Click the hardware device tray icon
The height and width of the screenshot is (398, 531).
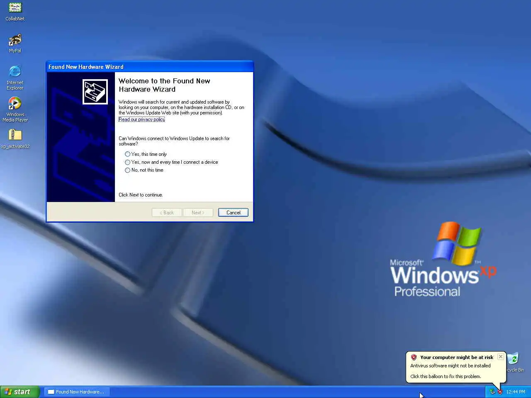[x=492, y=392]
